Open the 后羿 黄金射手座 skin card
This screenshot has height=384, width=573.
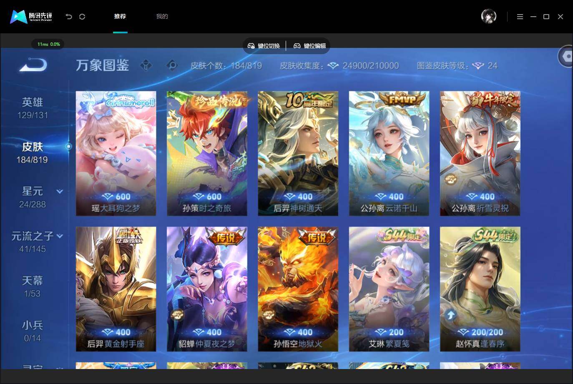click(116, 289)
